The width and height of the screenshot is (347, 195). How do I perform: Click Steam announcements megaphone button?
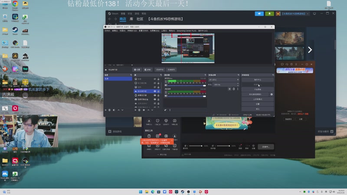[x=259, y=14]
